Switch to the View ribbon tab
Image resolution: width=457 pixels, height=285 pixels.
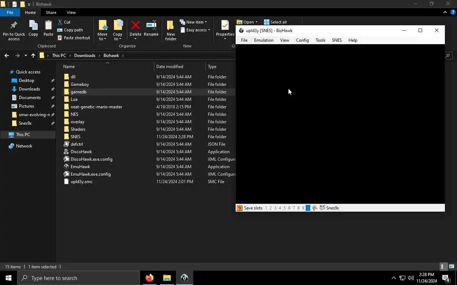(71, 12)
